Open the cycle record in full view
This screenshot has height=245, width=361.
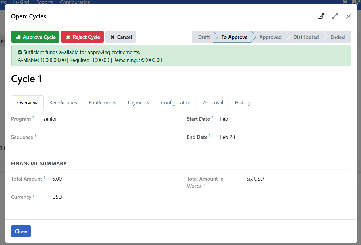pos(321,16)
